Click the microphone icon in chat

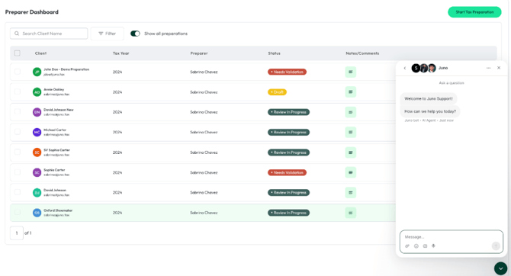click(x=433, y=246)
